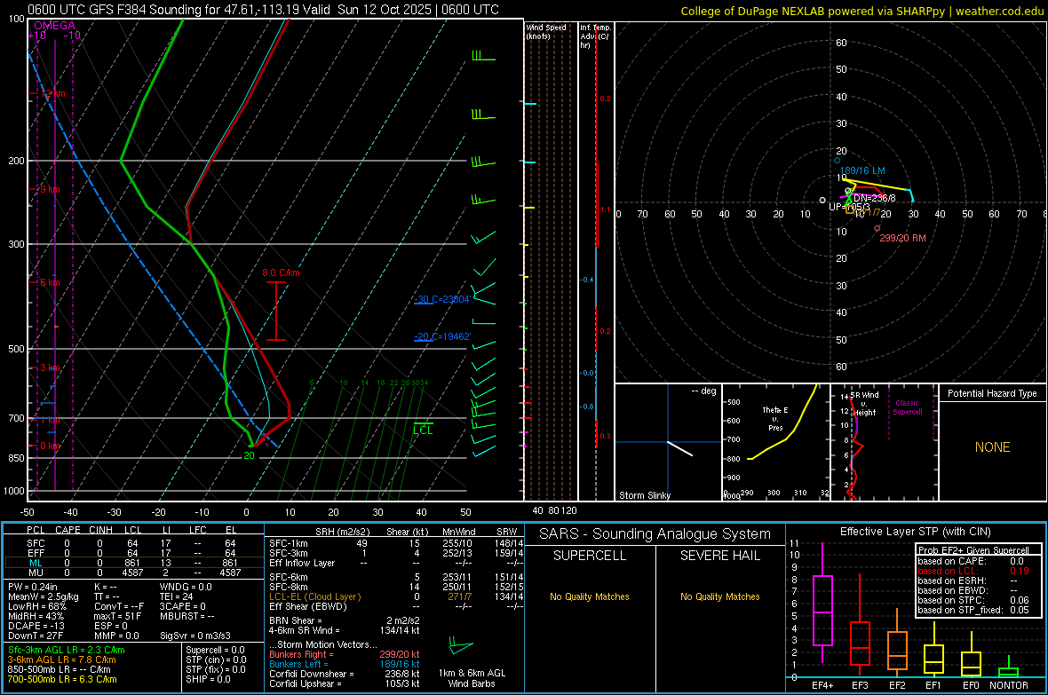The width and height of the screenshot is (1048, 695).
Task: Click the MeanW = 2.5g/kg value
Action: (x=43, y=596)
